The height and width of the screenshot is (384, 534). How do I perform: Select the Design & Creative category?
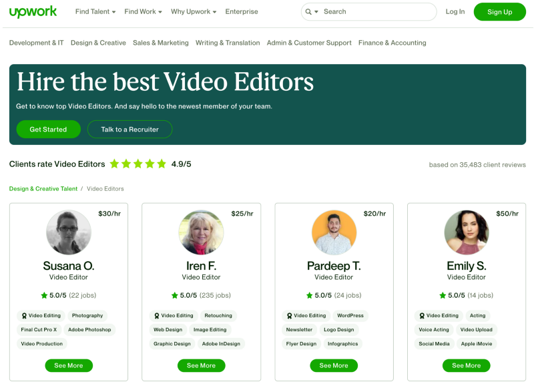(x=98, y=43)
